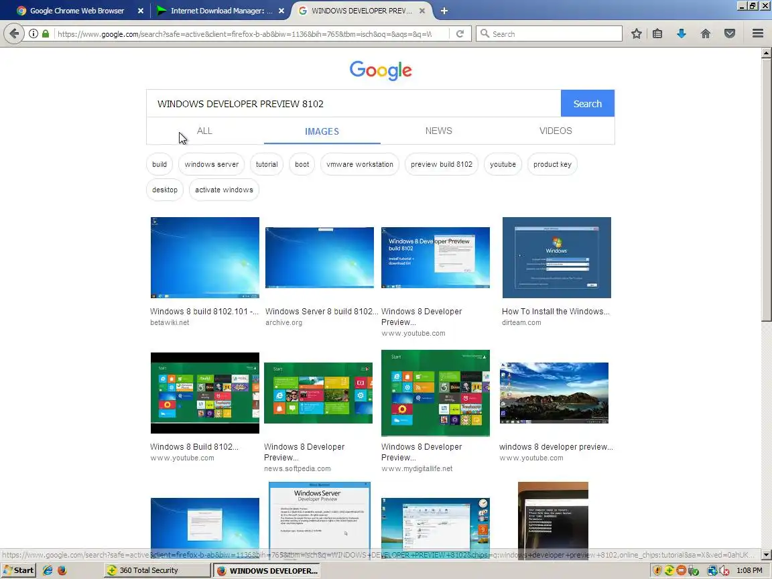Launch Firefox from quick launch icon
This screenshot has height=579, width=772.
click(62, 570)
